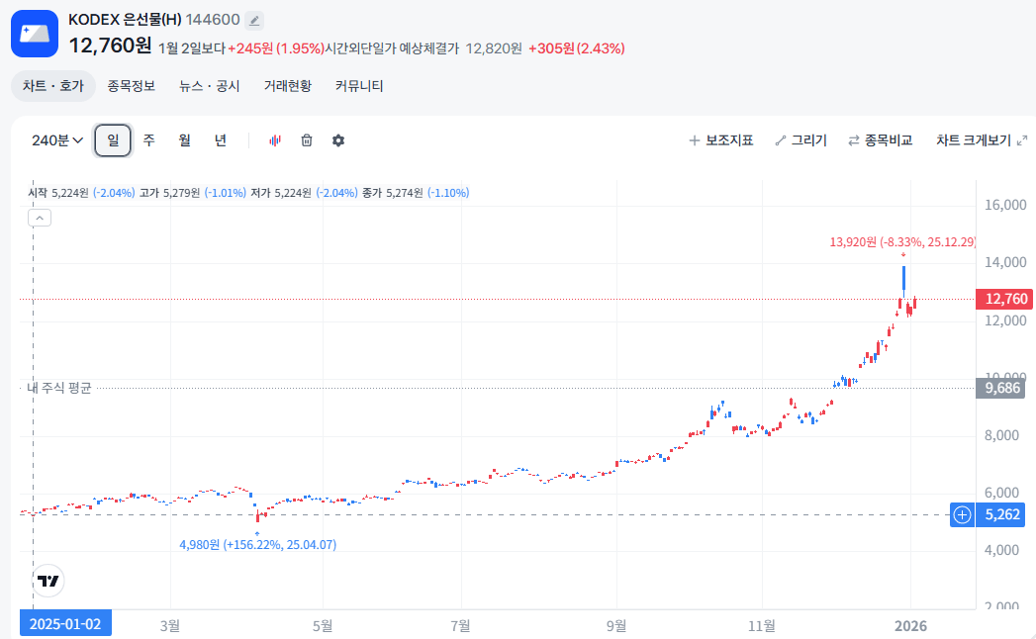Switch to the 주 weekly interval
The height and width of the screenshot is (639, 1036).
148,140
